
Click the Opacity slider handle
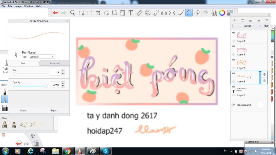[46, 86]
